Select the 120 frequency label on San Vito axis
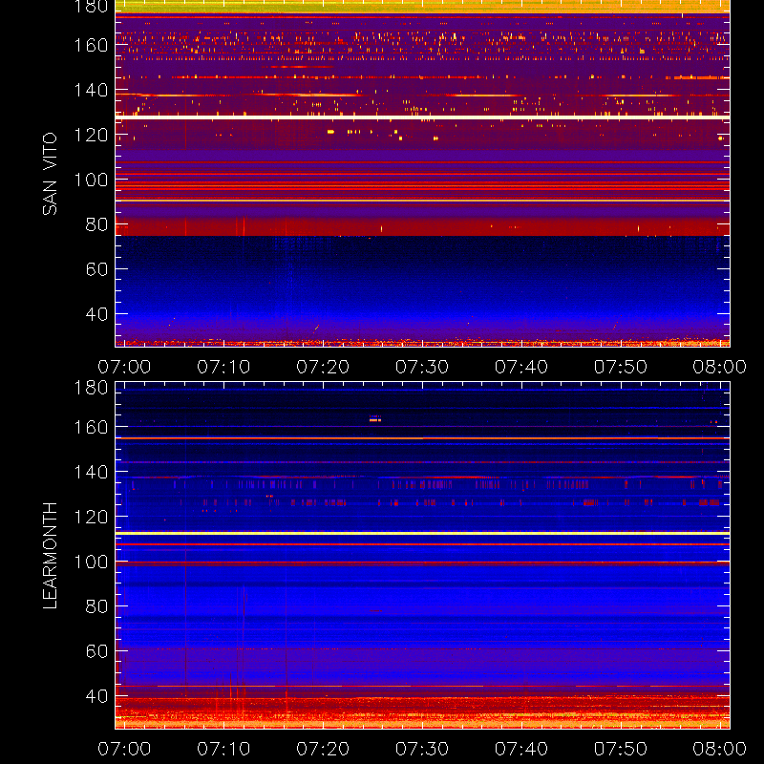The width and height of the screenshot is (764, 764). [91, 135]
